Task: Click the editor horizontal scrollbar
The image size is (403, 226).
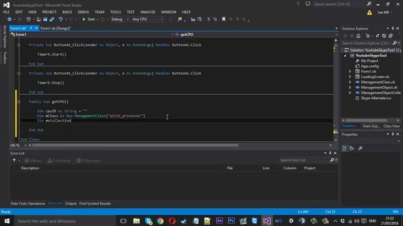Action: pos(135,145)
